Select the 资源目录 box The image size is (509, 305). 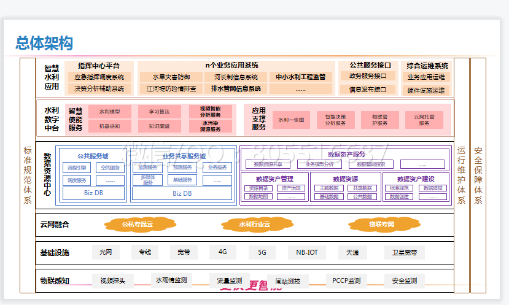coord(258,188)
